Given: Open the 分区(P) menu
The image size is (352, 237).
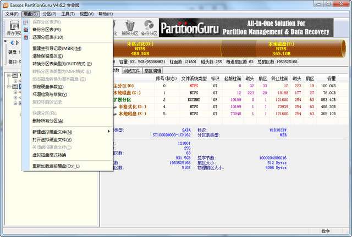Looking at the screenshot, I should point(49,14).
